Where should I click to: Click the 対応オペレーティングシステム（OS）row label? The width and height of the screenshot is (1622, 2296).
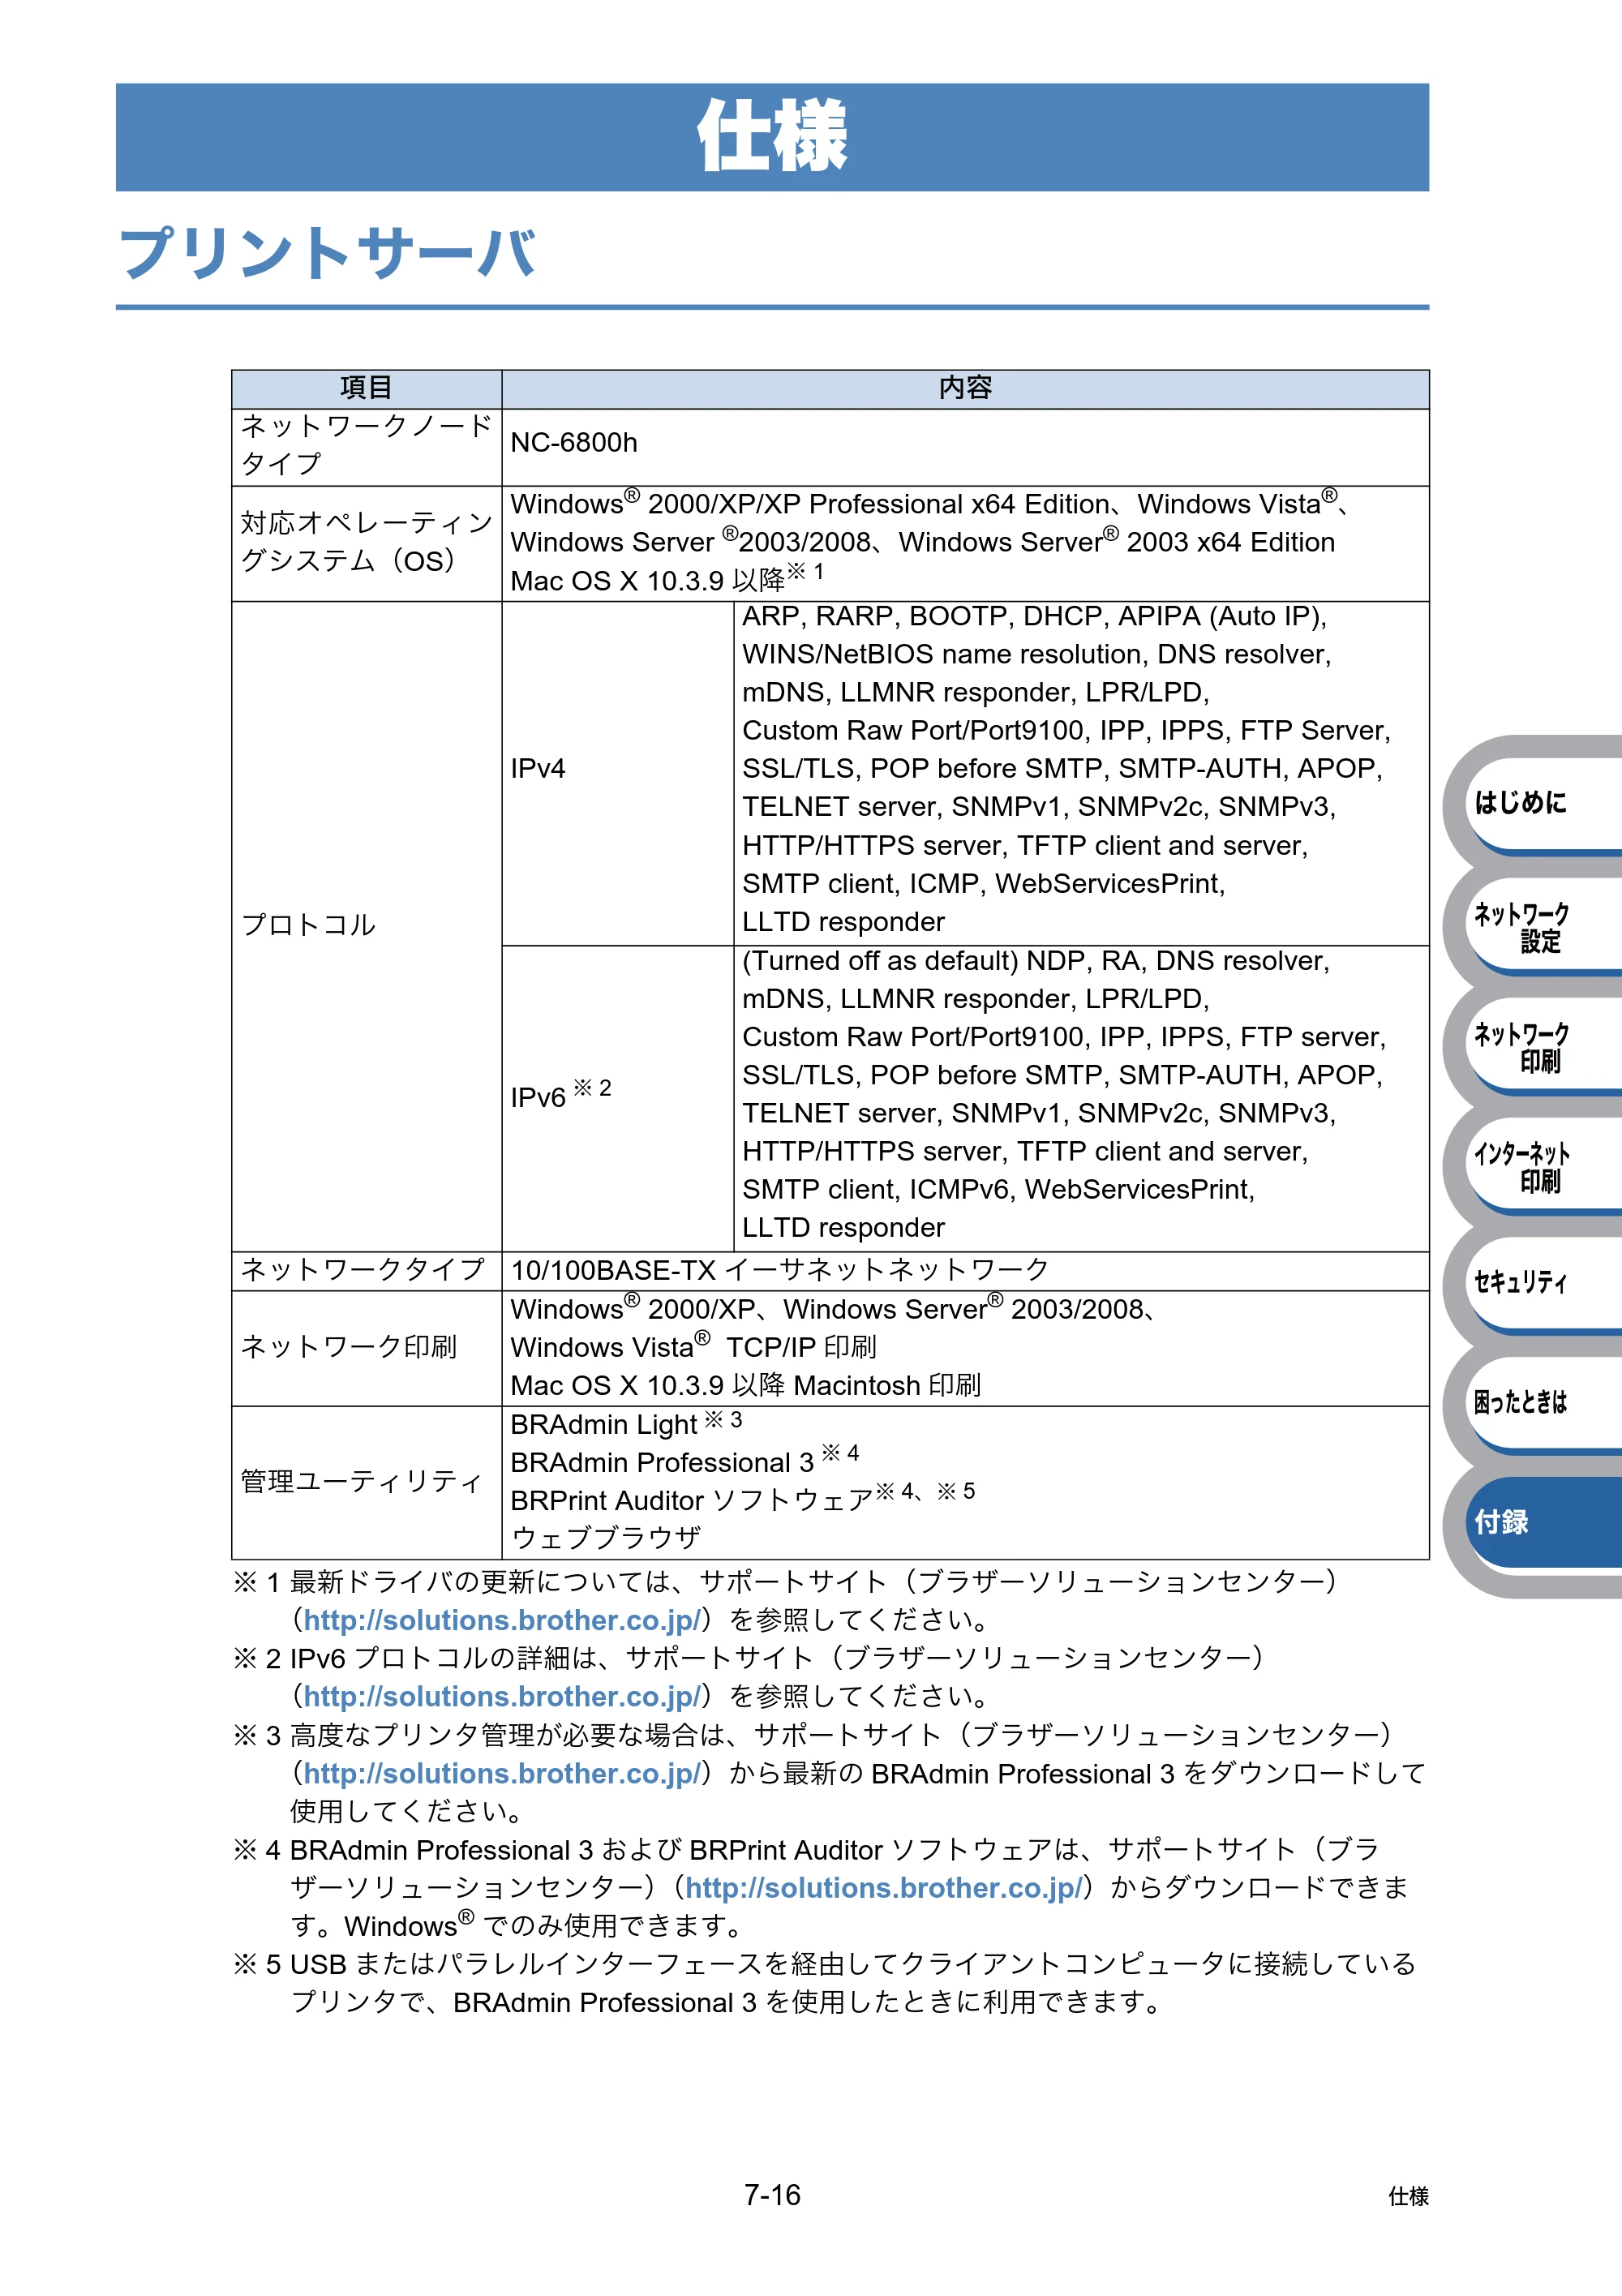tap(367, 543)
